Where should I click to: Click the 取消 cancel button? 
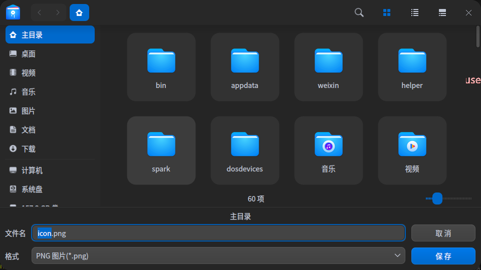(x=443, y=233)
